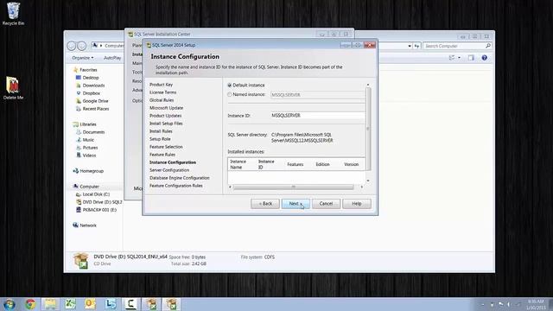553x311 pixels.
Task: Click Feature Selection in setup steps
Action: pos(166,147)
